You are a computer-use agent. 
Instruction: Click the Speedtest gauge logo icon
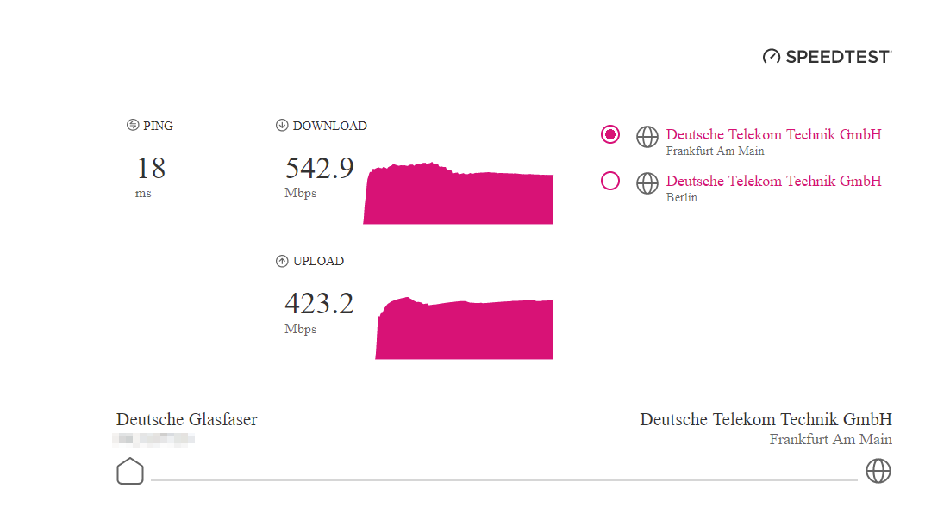pos(772,57)
